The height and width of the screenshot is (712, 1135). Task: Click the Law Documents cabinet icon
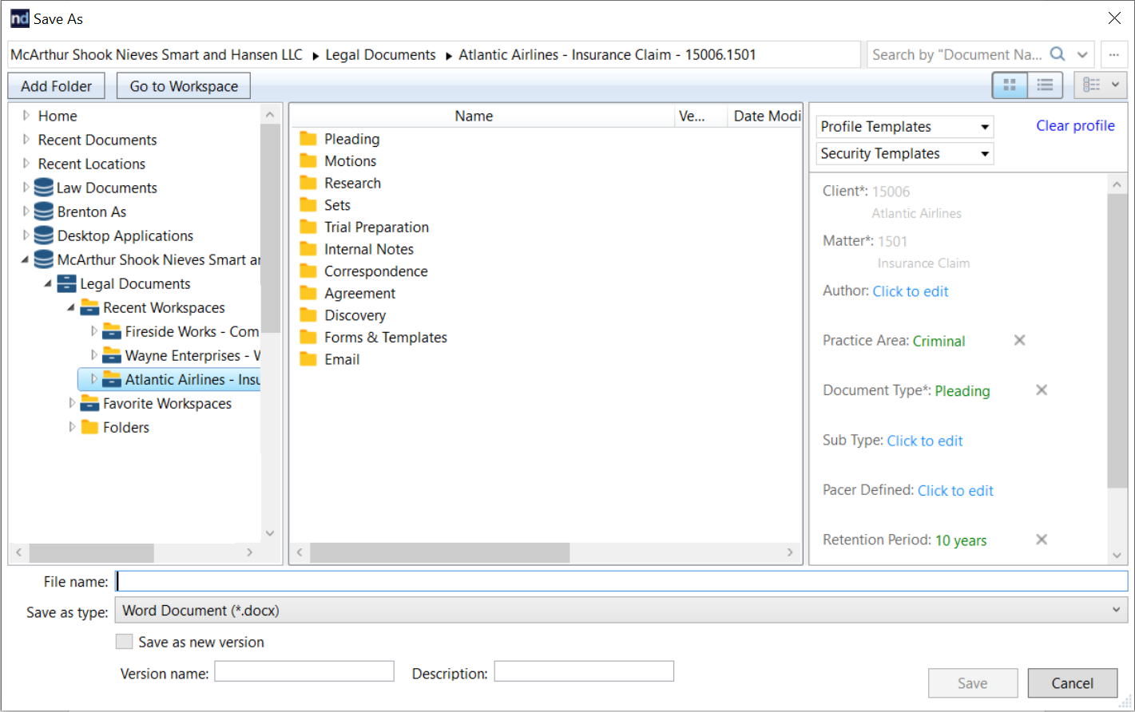(43, 187)
